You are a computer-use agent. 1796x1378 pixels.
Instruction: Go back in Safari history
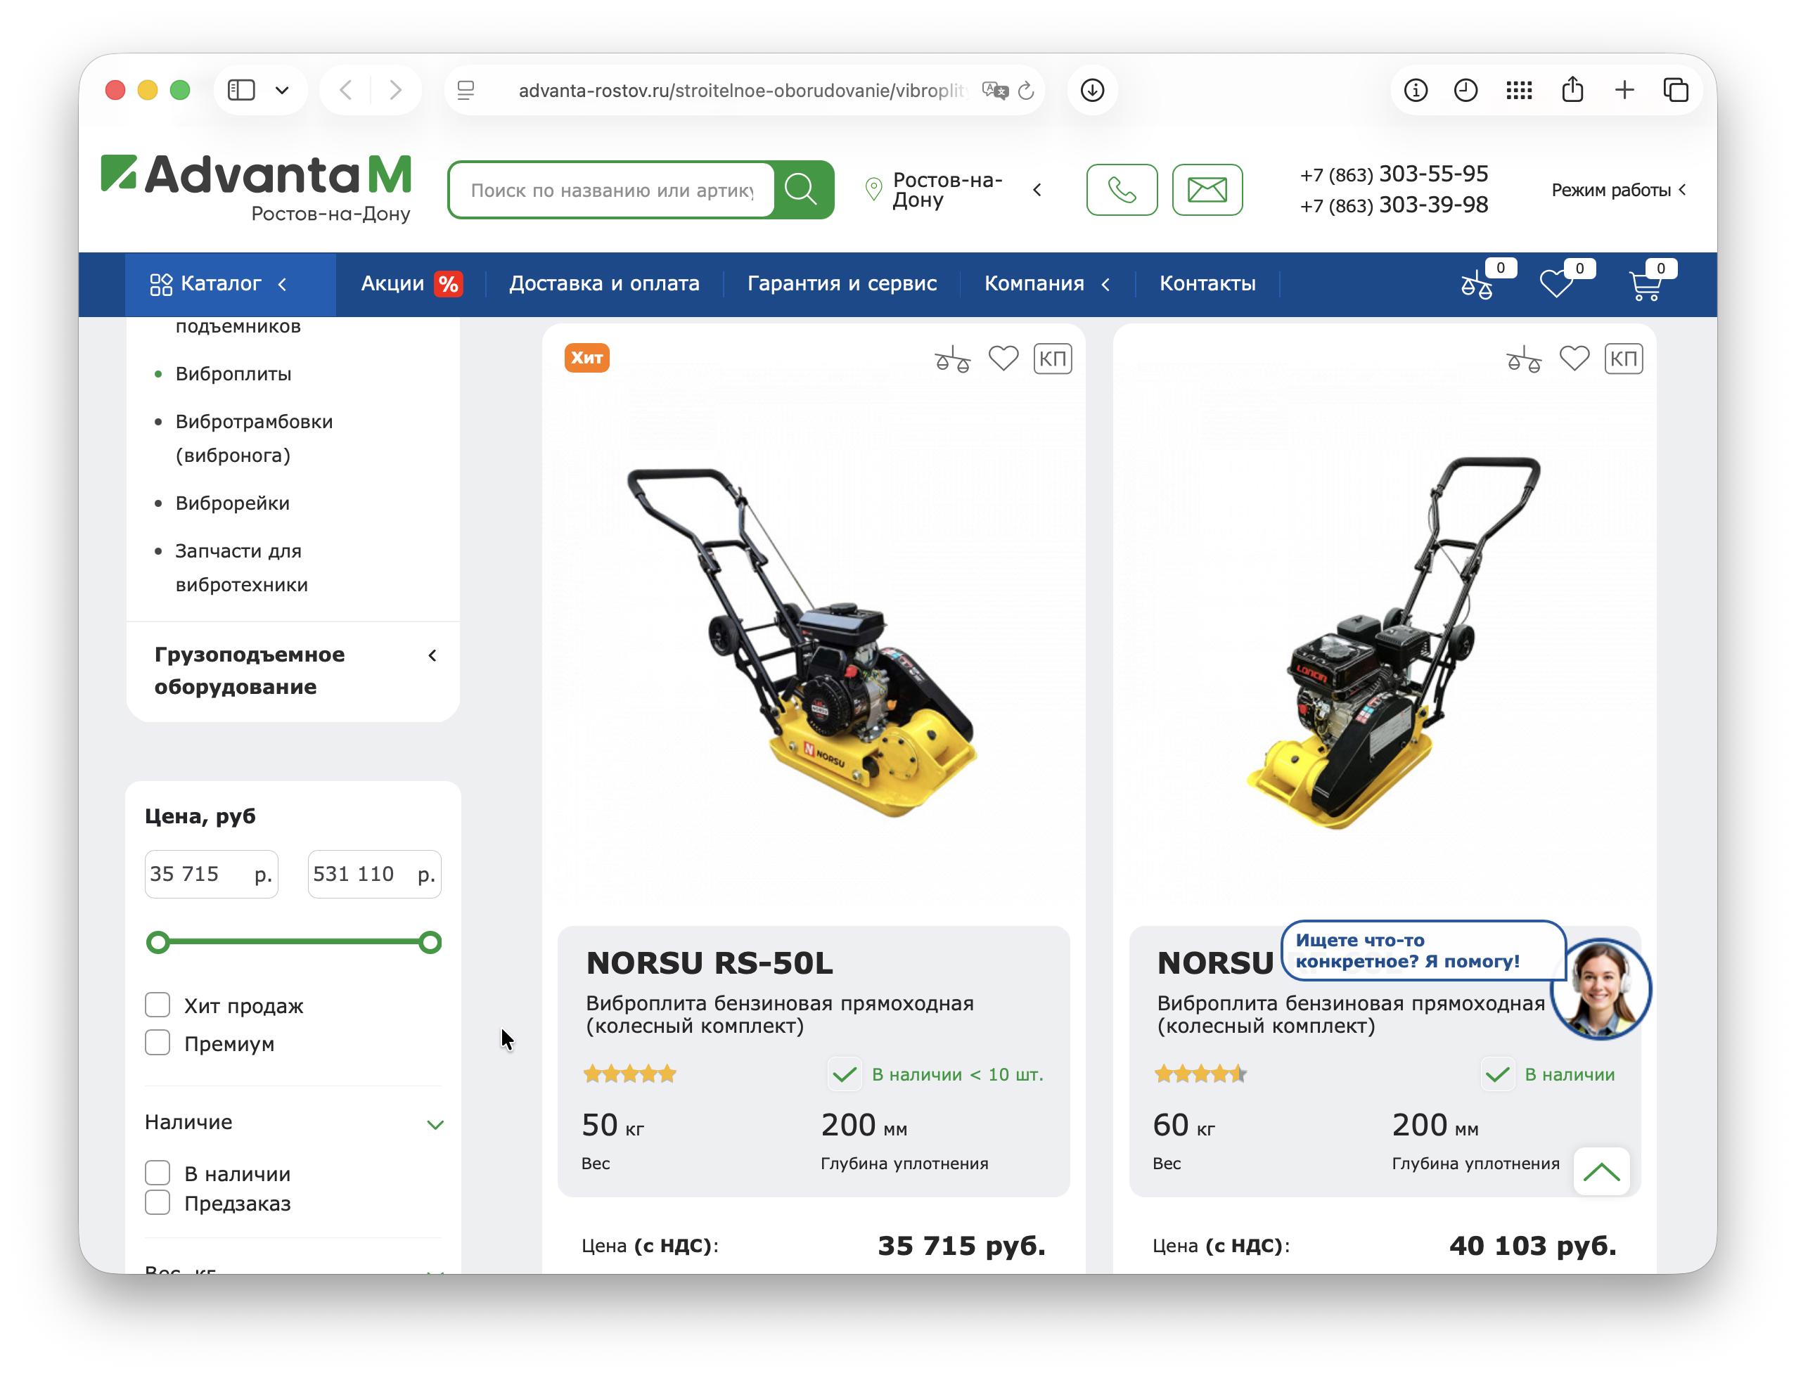click(346, 89)
